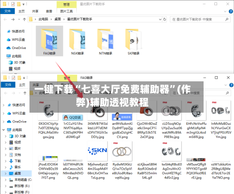Go up one level in upper window
This screenshot has height=194, width=234.
(24, 20)
